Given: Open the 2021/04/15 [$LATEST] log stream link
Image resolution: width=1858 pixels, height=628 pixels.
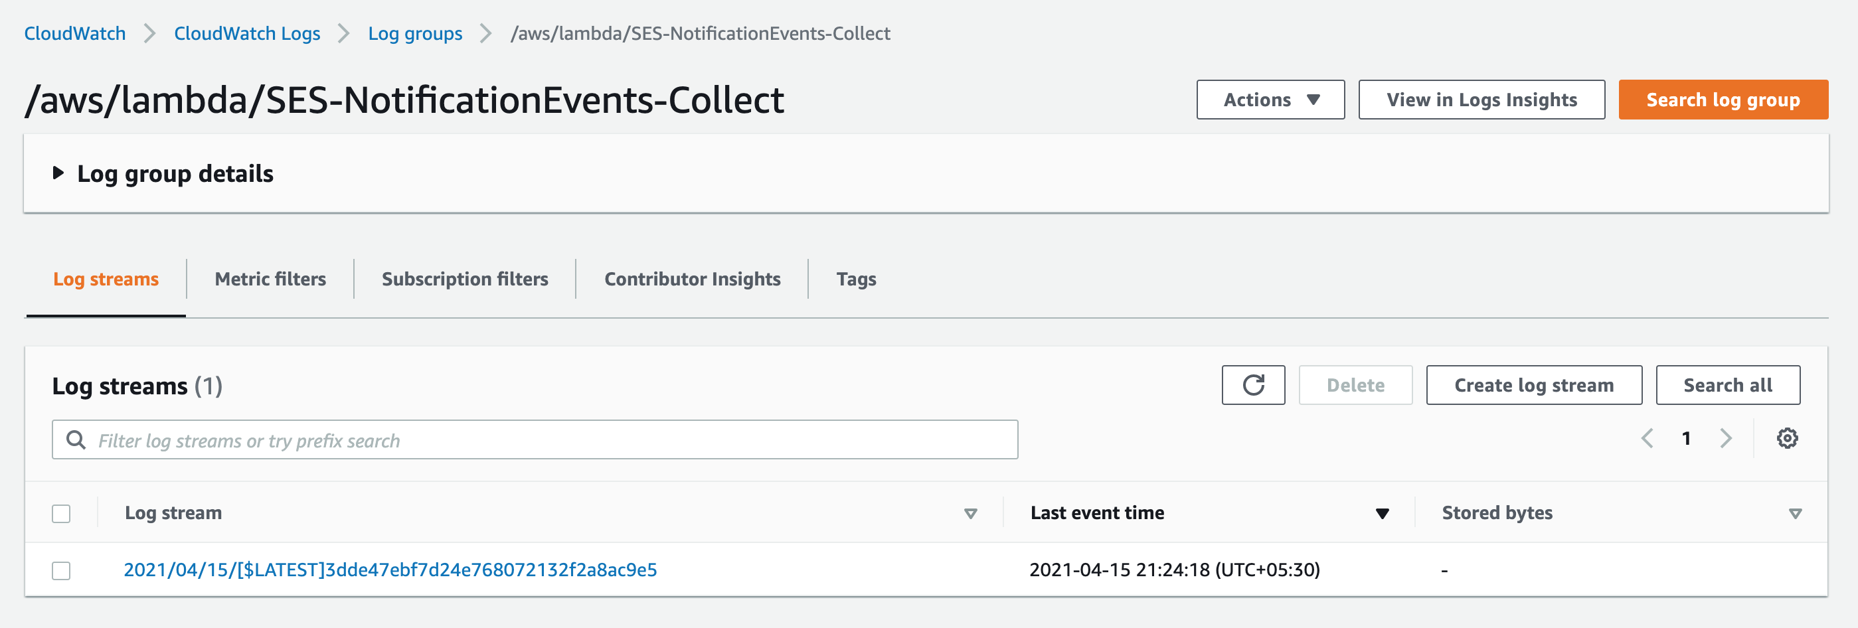Looking at the screenshot, I should 390,570.
